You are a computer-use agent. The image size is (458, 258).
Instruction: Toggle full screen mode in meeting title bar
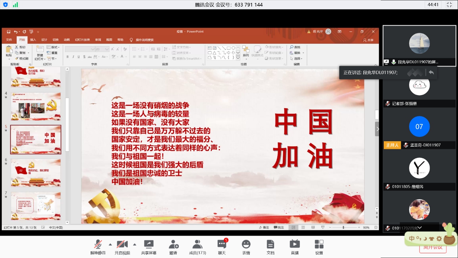[x=449, y=5]
